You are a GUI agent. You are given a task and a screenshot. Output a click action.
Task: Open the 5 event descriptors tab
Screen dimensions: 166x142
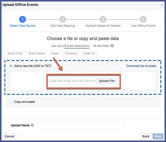click(x=77, y=46)
